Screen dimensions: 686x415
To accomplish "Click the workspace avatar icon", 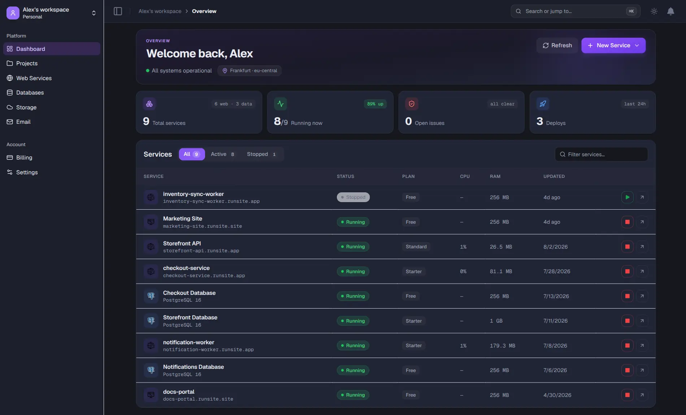I will [13, 13].
